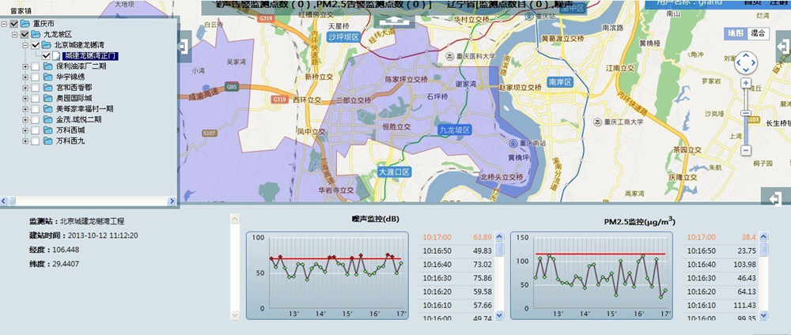
Task: Click the tree panel horizontal scrollbar thumb
Action: [x=12, y=201]
